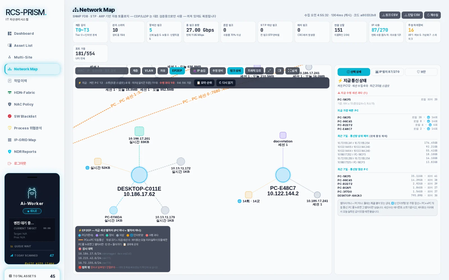Viewport: 449px width, 280px height.
Task: Select PC-ED8DA node circle
Action: (x=113, y=210)
